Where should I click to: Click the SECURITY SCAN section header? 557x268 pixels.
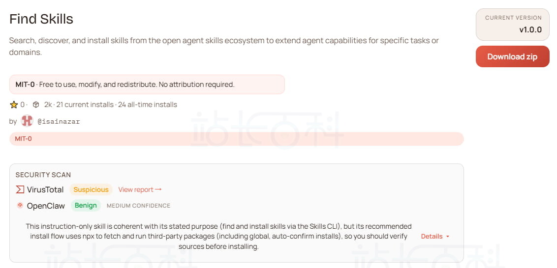point(43,175)
